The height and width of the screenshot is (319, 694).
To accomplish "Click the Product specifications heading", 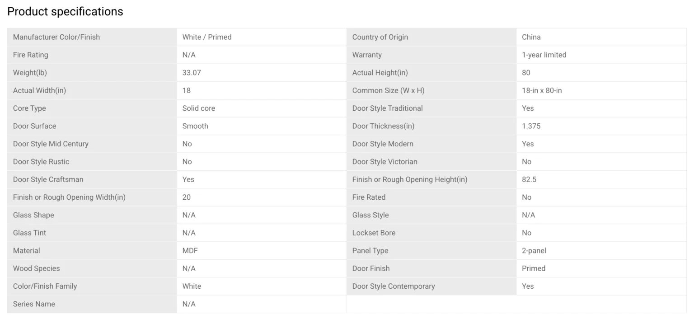I will pyautogui.click(x=65, y=12).
